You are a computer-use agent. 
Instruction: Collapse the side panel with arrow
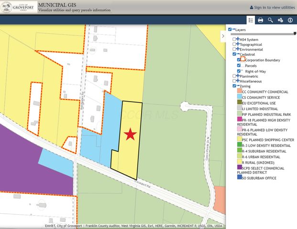(223, 36)
